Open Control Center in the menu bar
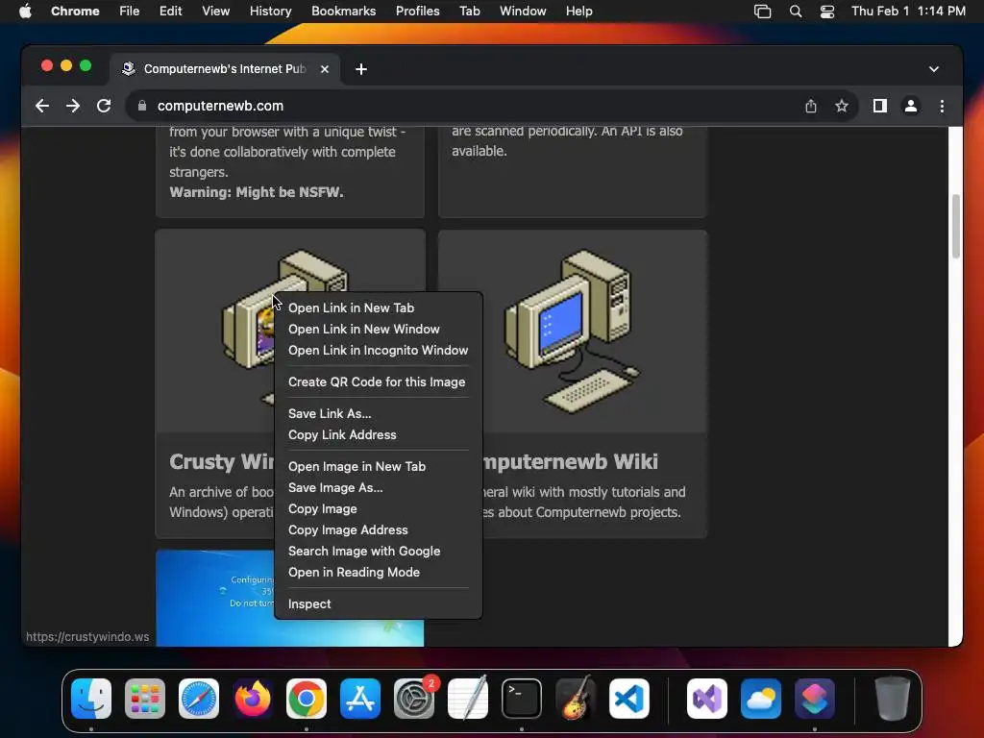 pyautogui.click(x=827, y=12)
